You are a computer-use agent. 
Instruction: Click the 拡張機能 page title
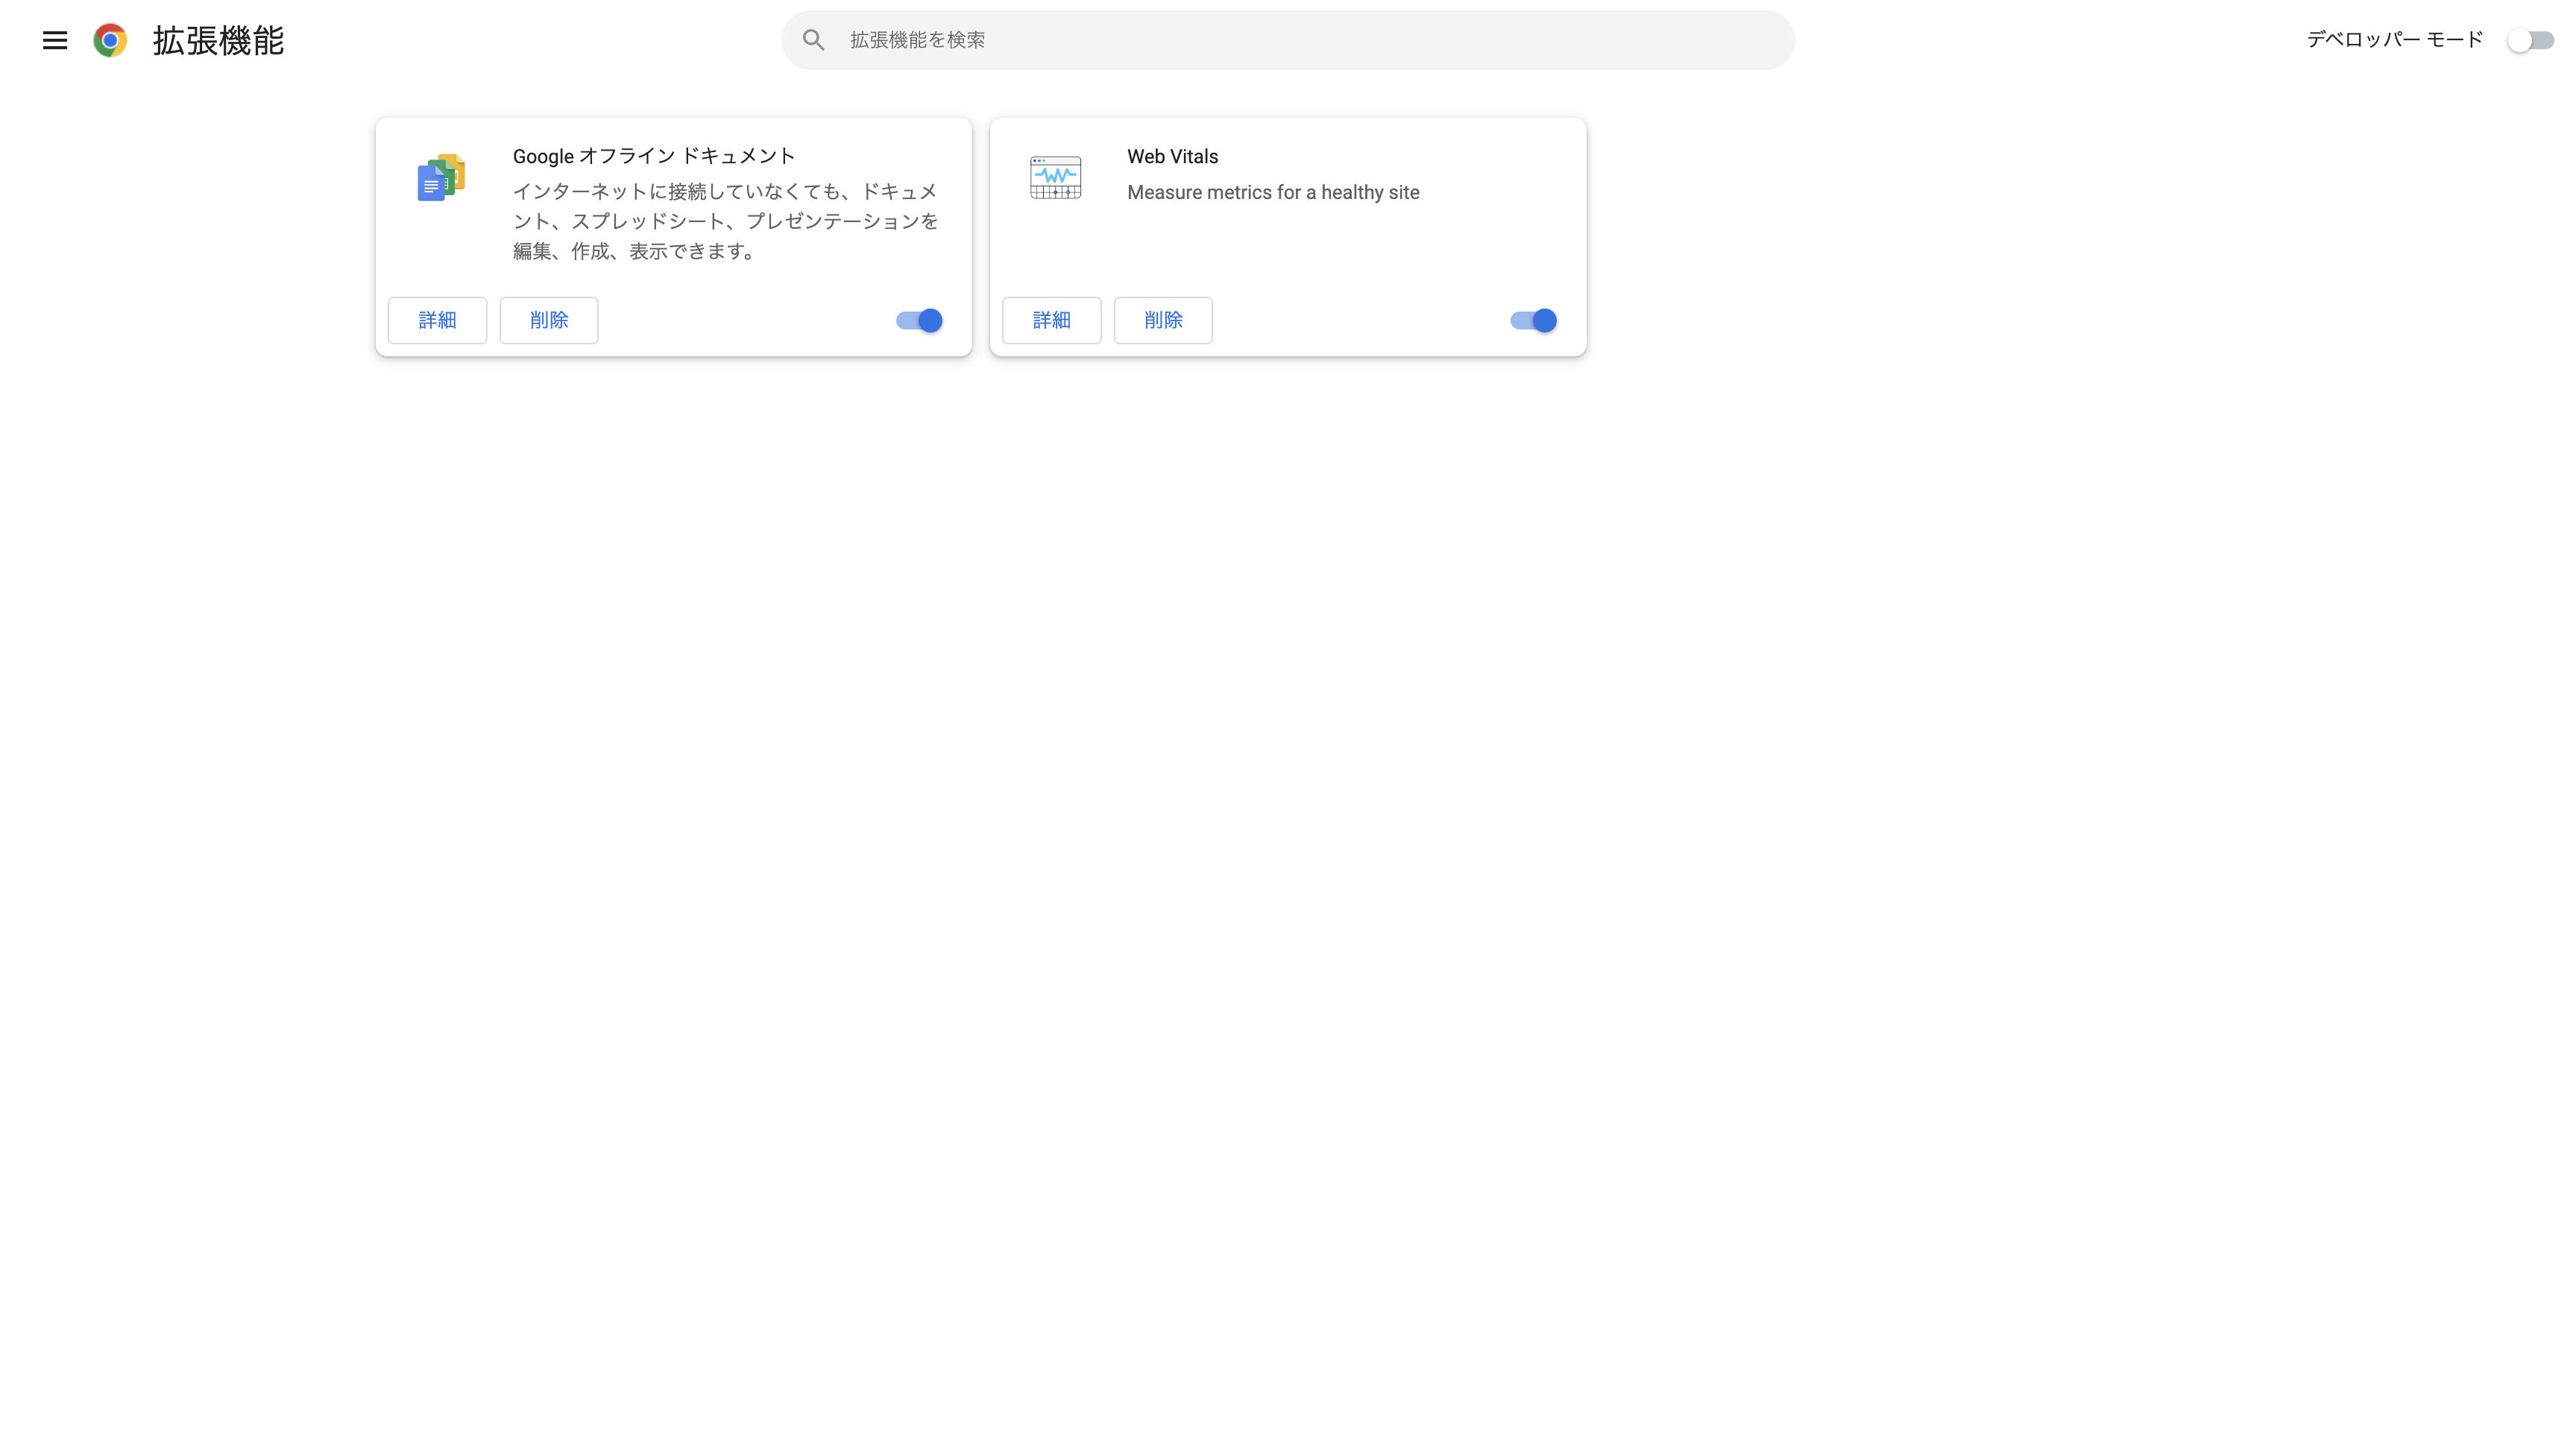click(x=218, y=40)
